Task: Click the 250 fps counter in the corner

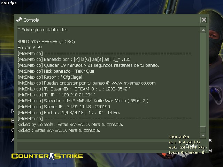Action: [x=8, y=3]
